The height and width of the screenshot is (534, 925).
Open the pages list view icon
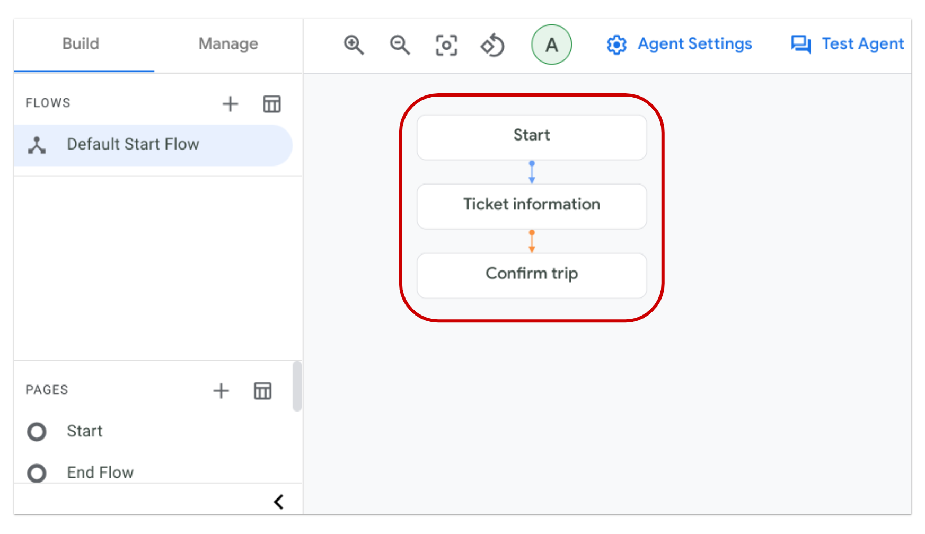point(262,391)
